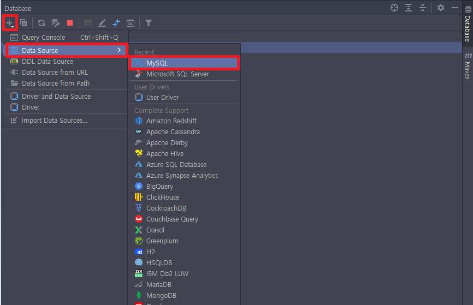Click the Collapse All icon

point(423,8)
